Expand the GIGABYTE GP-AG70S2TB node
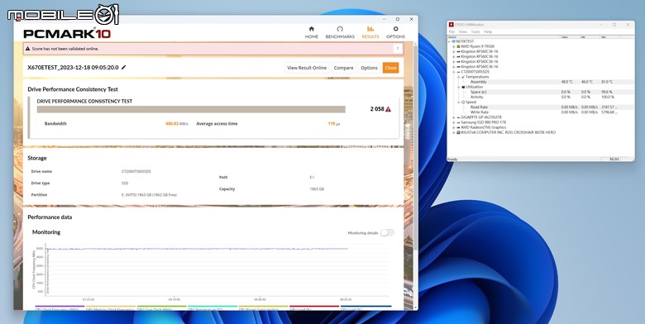Image resolution: width=645 pixels, height=324 pixels. point(454,117)
